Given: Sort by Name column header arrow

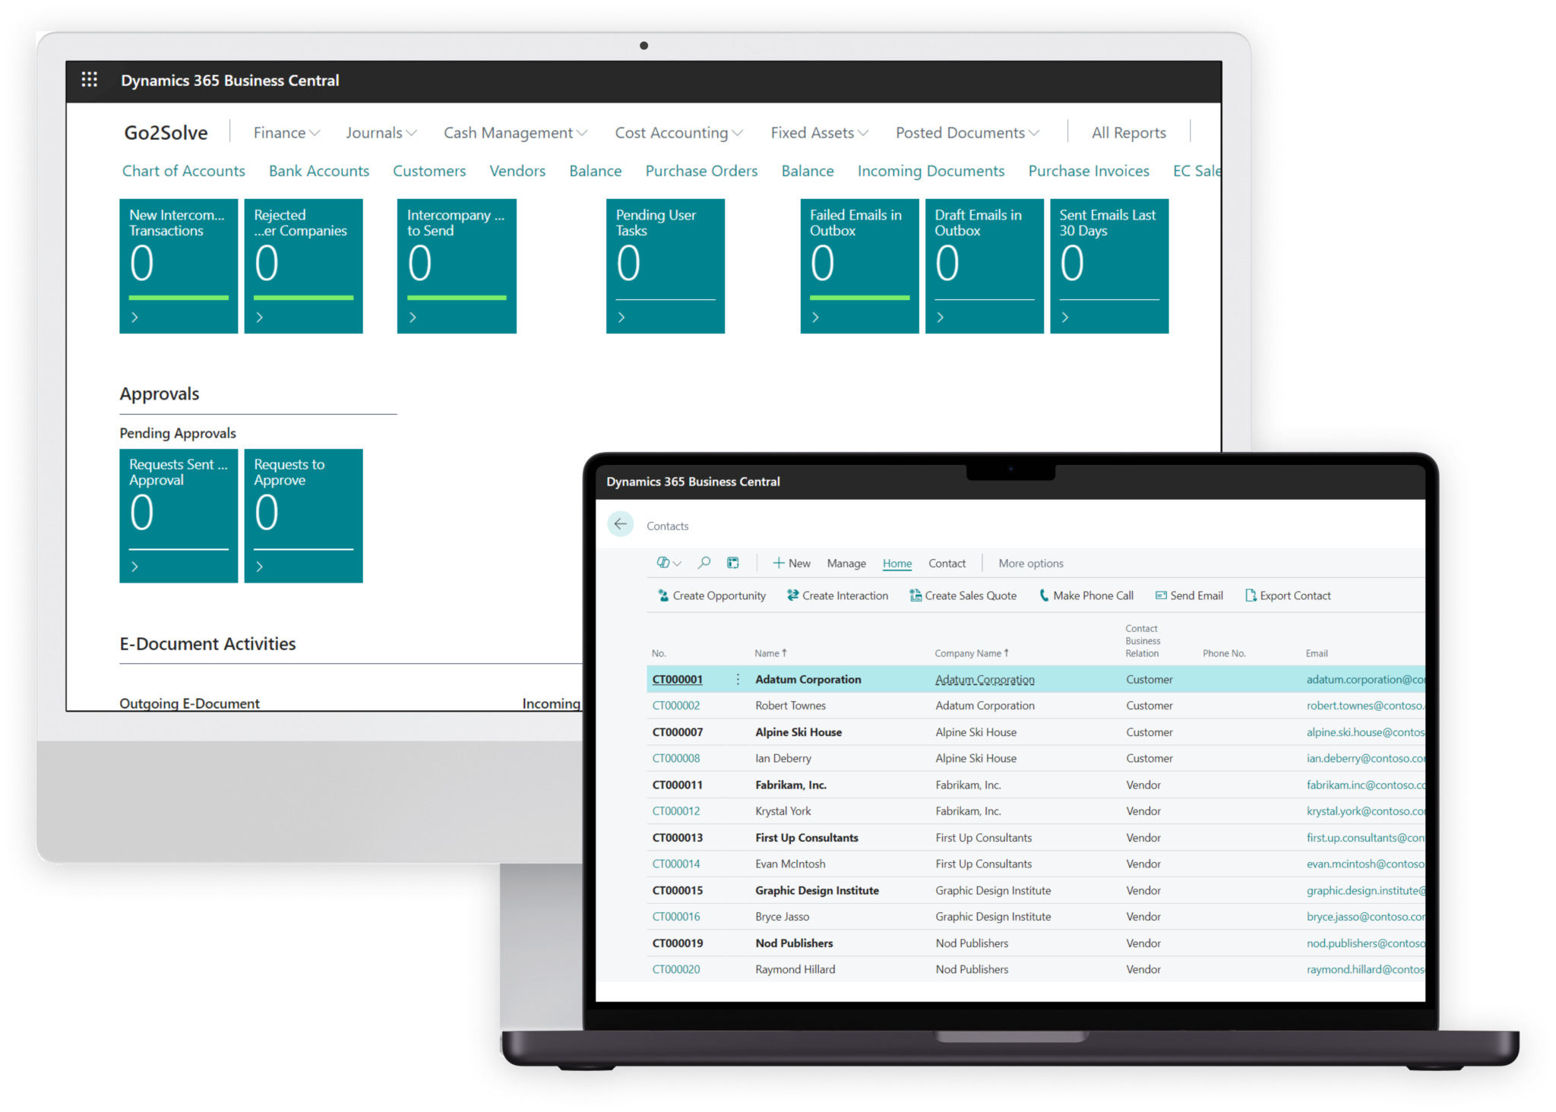Looking at the screenshot, I should click(784, 653).
